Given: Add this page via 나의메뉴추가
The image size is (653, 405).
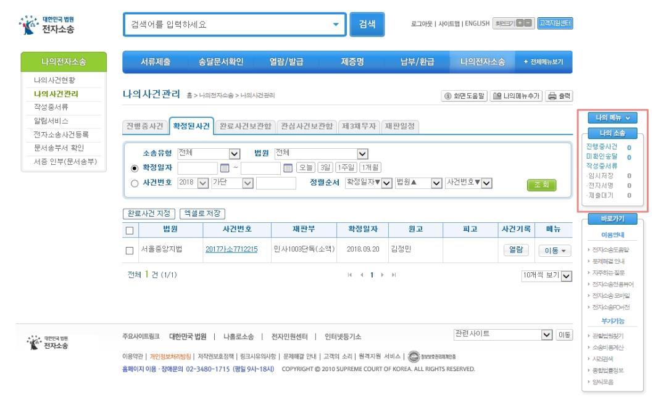Looking at the screenshot, I should [x=516, y=96].
